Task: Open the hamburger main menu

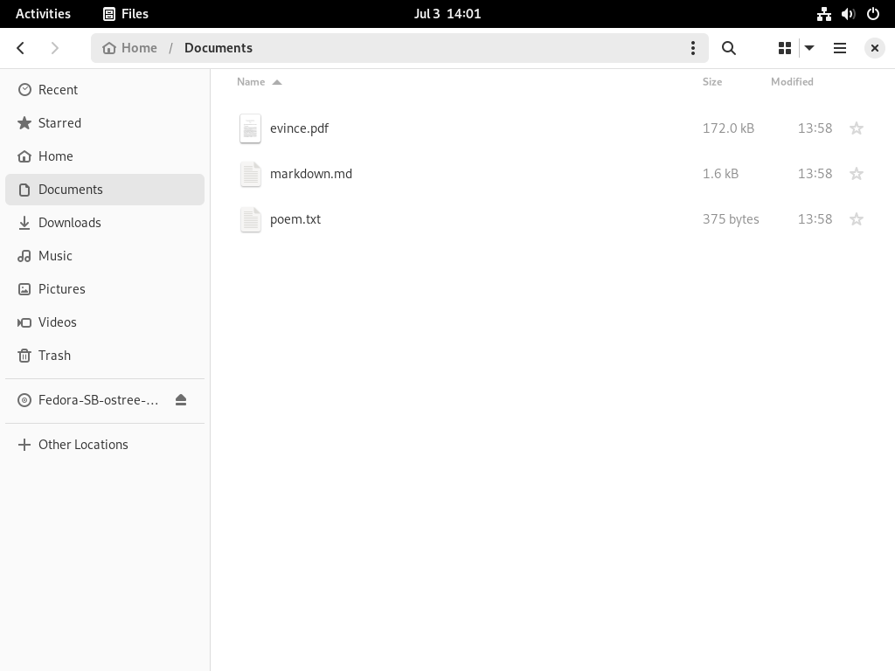Action: [x=840, y=48]
